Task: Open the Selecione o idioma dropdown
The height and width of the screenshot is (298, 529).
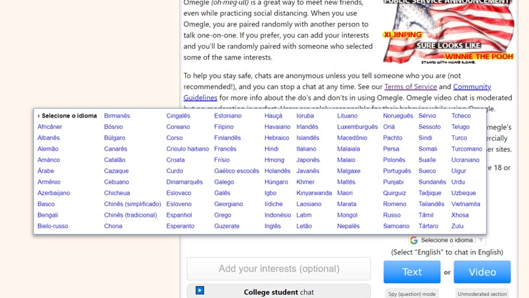Action: (x=447, y=240)
